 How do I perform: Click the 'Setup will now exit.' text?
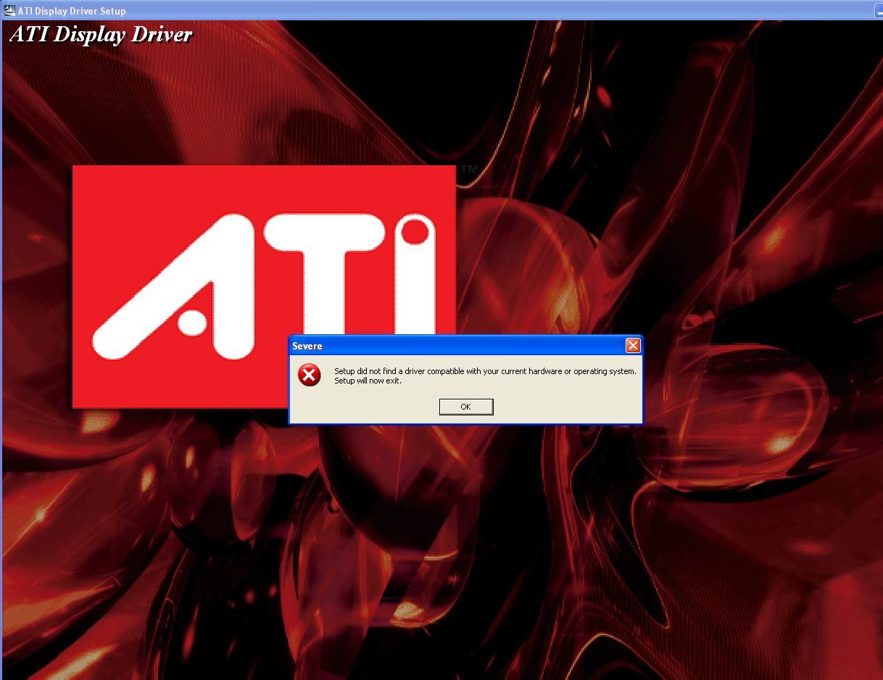368,381
